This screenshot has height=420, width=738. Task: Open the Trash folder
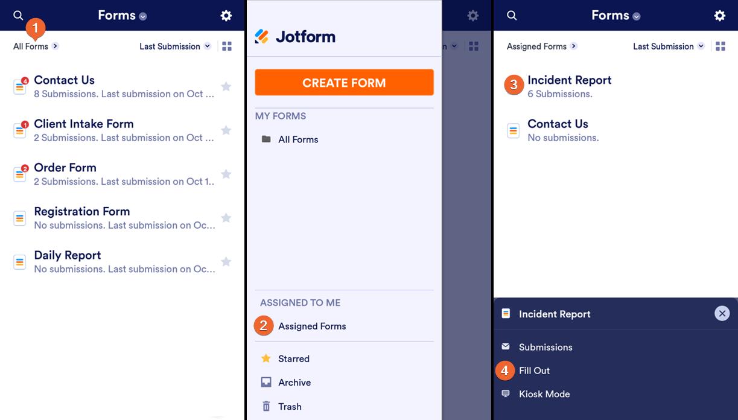[x=290, y=406]
